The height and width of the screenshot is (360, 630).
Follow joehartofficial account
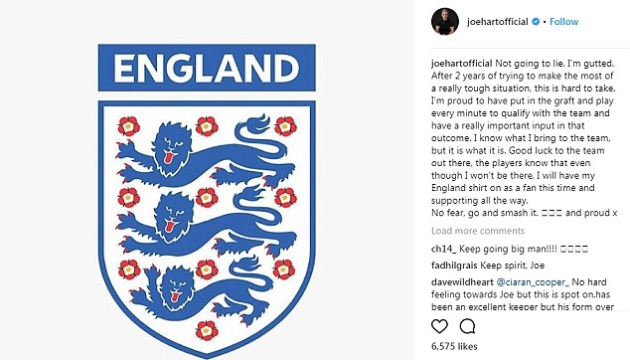563,22
